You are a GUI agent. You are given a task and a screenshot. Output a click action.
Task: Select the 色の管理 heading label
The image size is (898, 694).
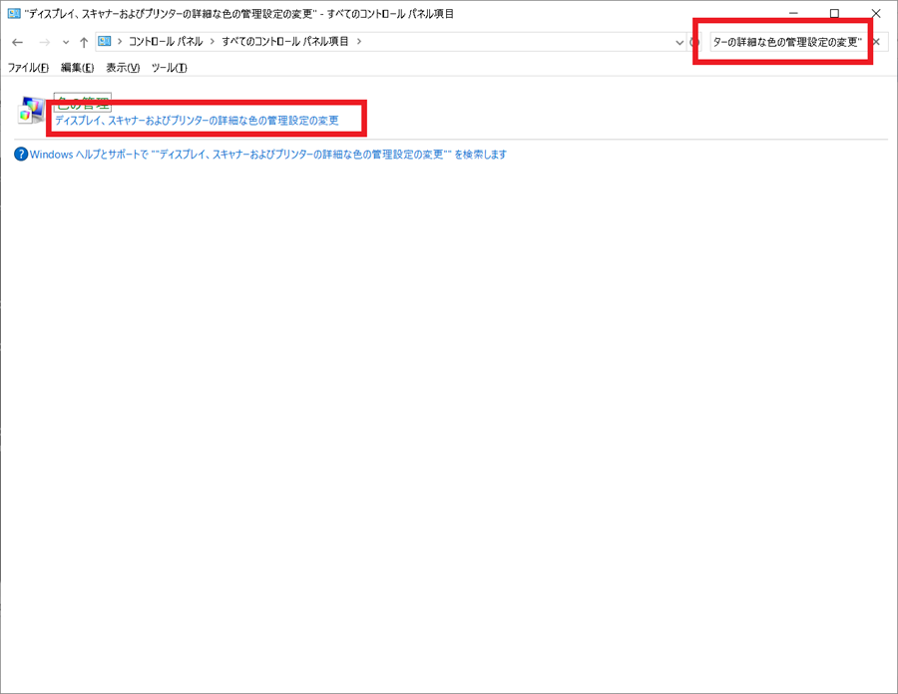[x=85, y=100]
